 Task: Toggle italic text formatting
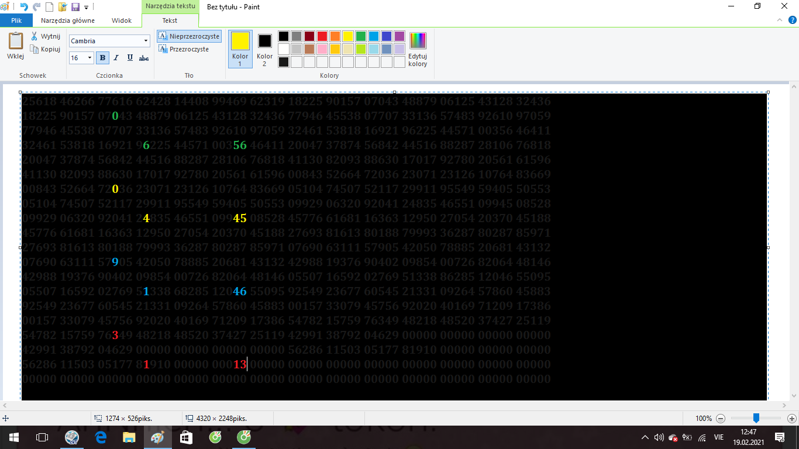116,58
